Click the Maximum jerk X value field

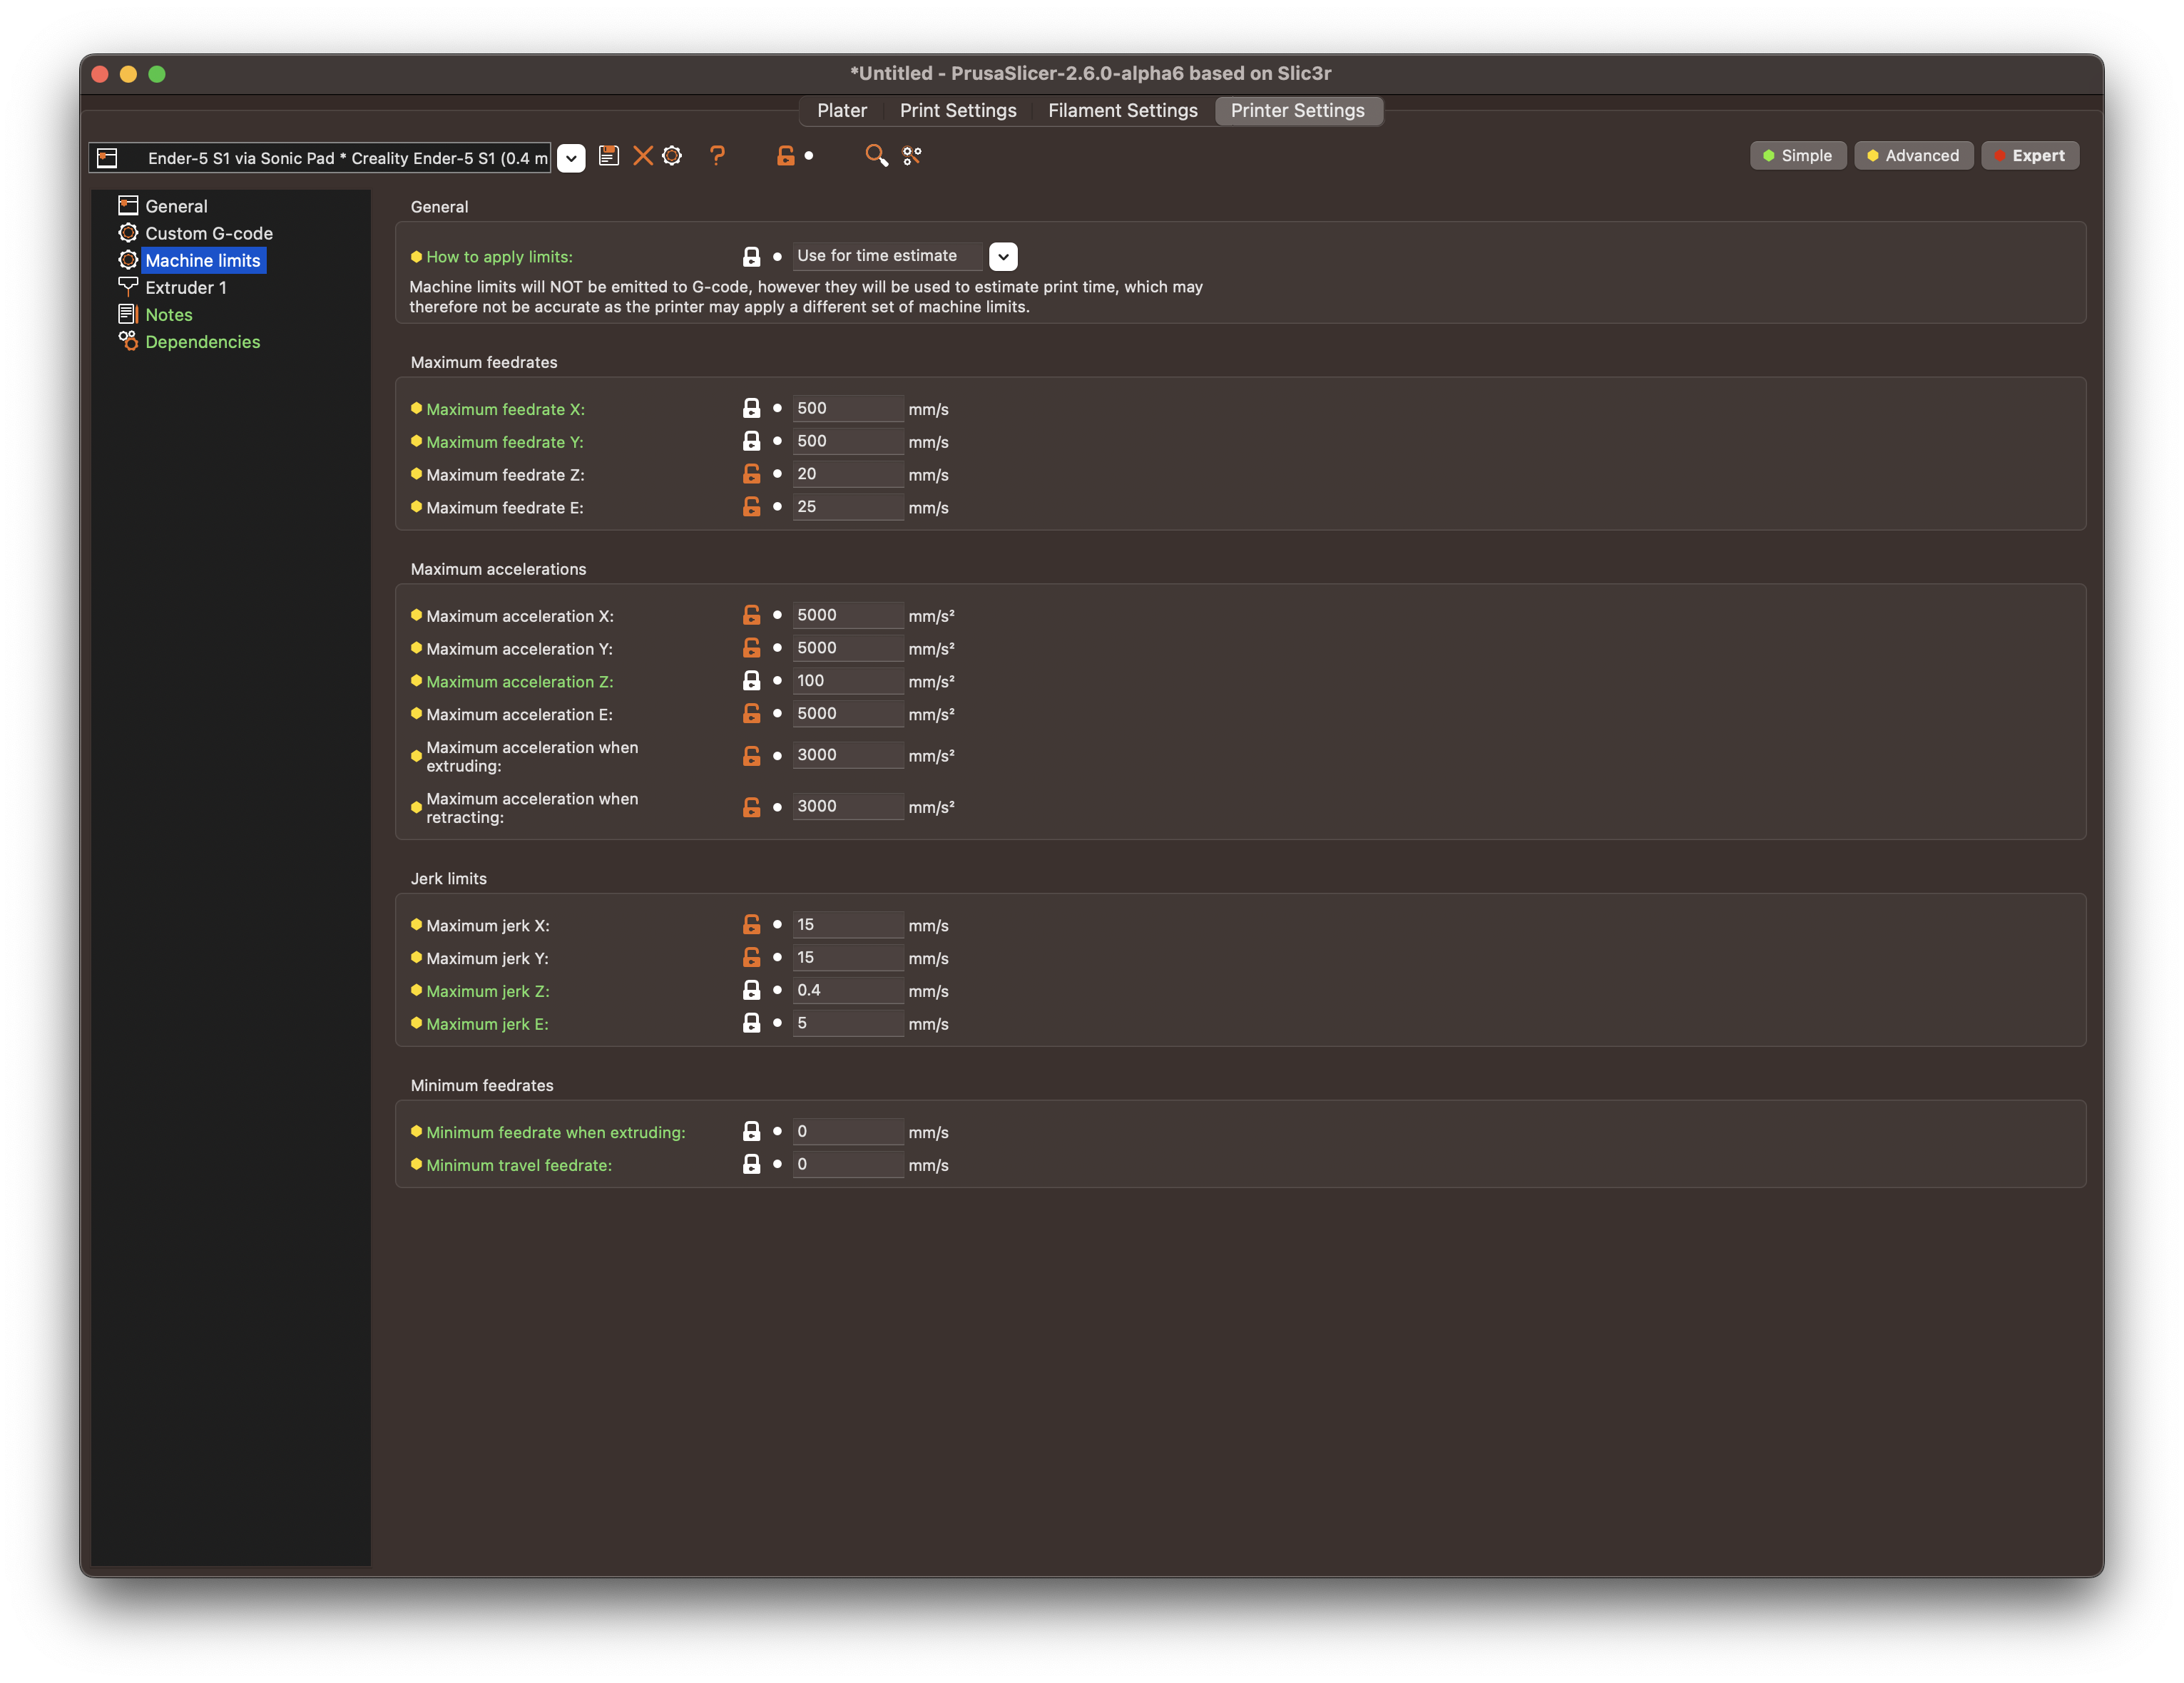pyautogui.click(x=848, y=925)
